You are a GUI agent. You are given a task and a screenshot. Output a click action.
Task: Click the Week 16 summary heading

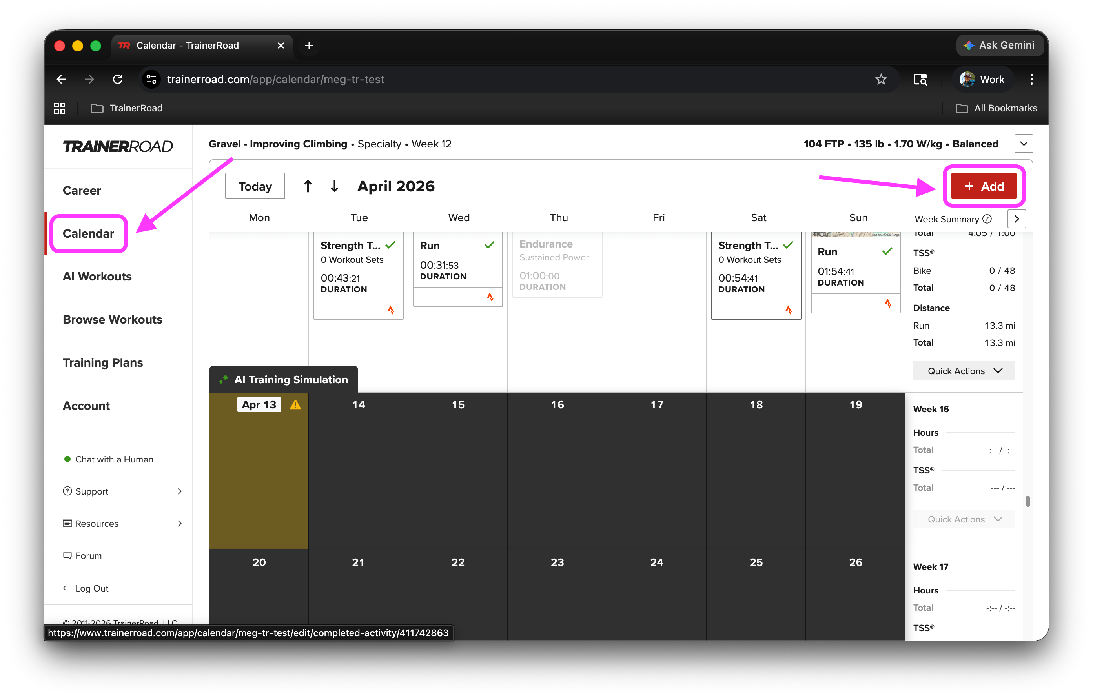click(931, 409)
